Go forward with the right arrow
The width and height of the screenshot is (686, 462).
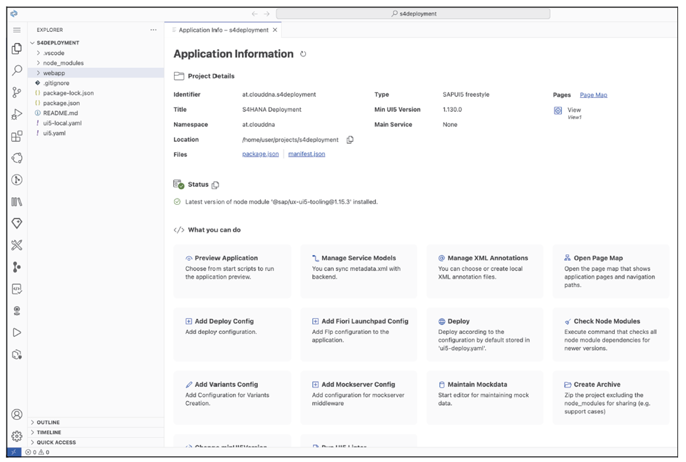(x=267, y=14)
